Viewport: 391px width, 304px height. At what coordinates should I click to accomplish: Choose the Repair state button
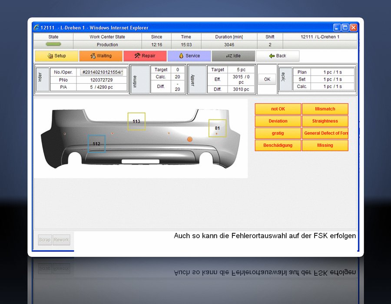pyautogui.click(x=145, y=56)
